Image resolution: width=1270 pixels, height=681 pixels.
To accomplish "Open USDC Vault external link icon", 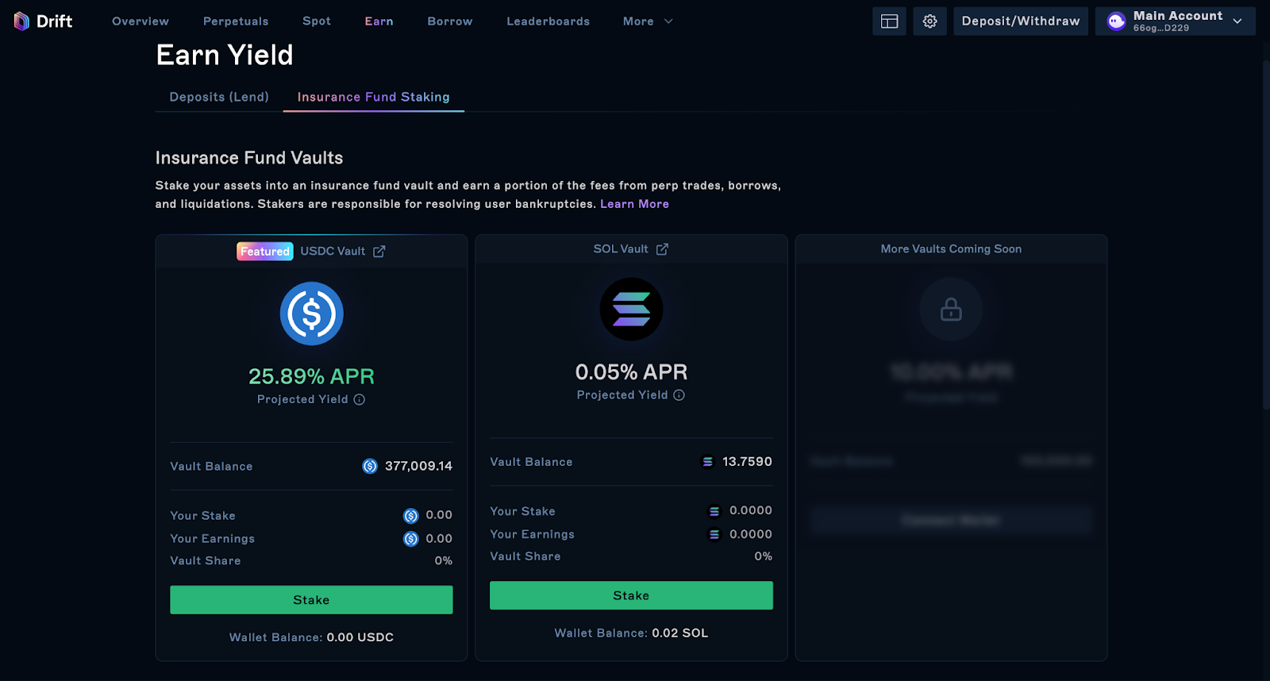I will [x=379, y=252].
